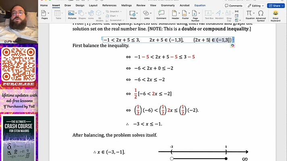Add a new Comment from the ribbon
The image size is (287, 161).
pyautogui.click(x=161, y=13)
